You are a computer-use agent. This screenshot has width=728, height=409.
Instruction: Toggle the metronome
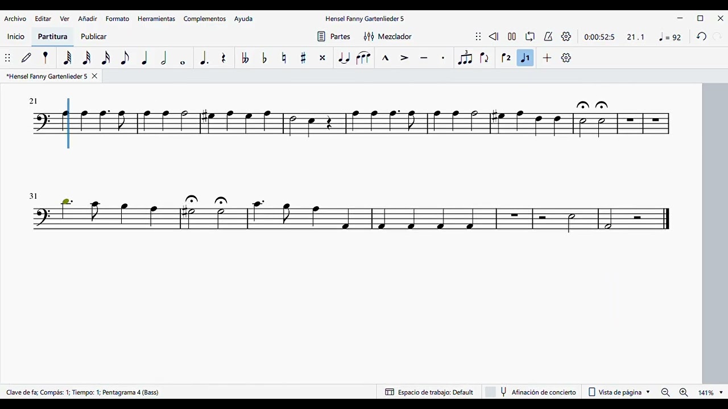coord(548,36)
